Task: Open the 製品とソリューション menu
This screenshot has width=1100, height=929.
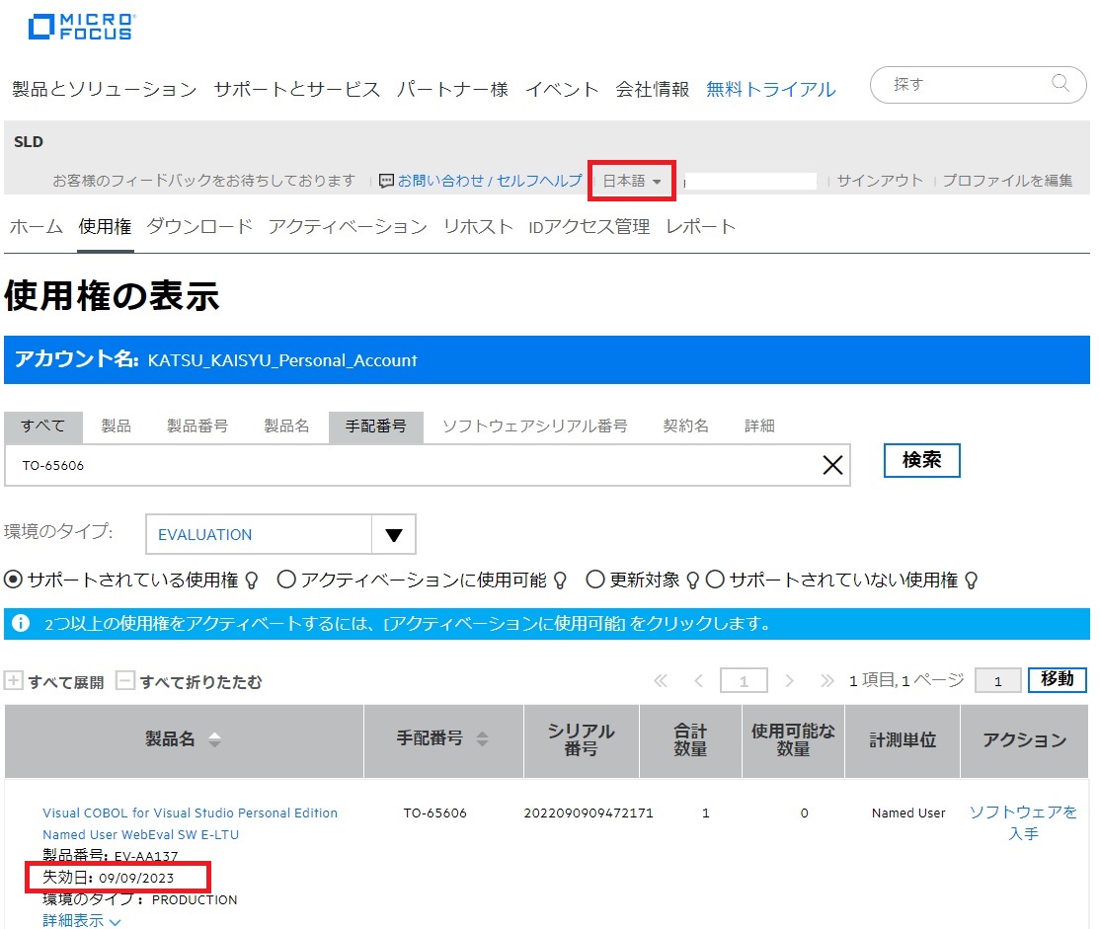Action: pyautogui.click(x=105, y=89)
